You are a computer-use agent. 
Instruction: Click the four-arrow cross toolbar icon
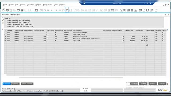(33, 10)
